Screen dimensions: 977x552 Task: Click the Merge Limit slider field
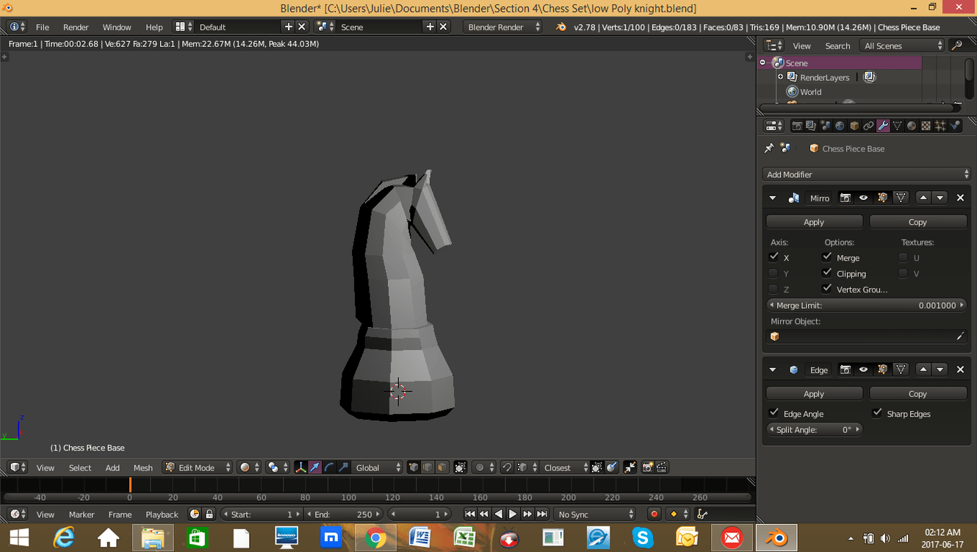pos(867,305)
